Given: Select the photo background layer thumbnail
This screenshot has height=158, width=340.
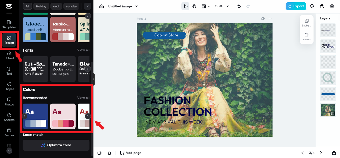Looking at the screenshot, I should click(328, 110).
